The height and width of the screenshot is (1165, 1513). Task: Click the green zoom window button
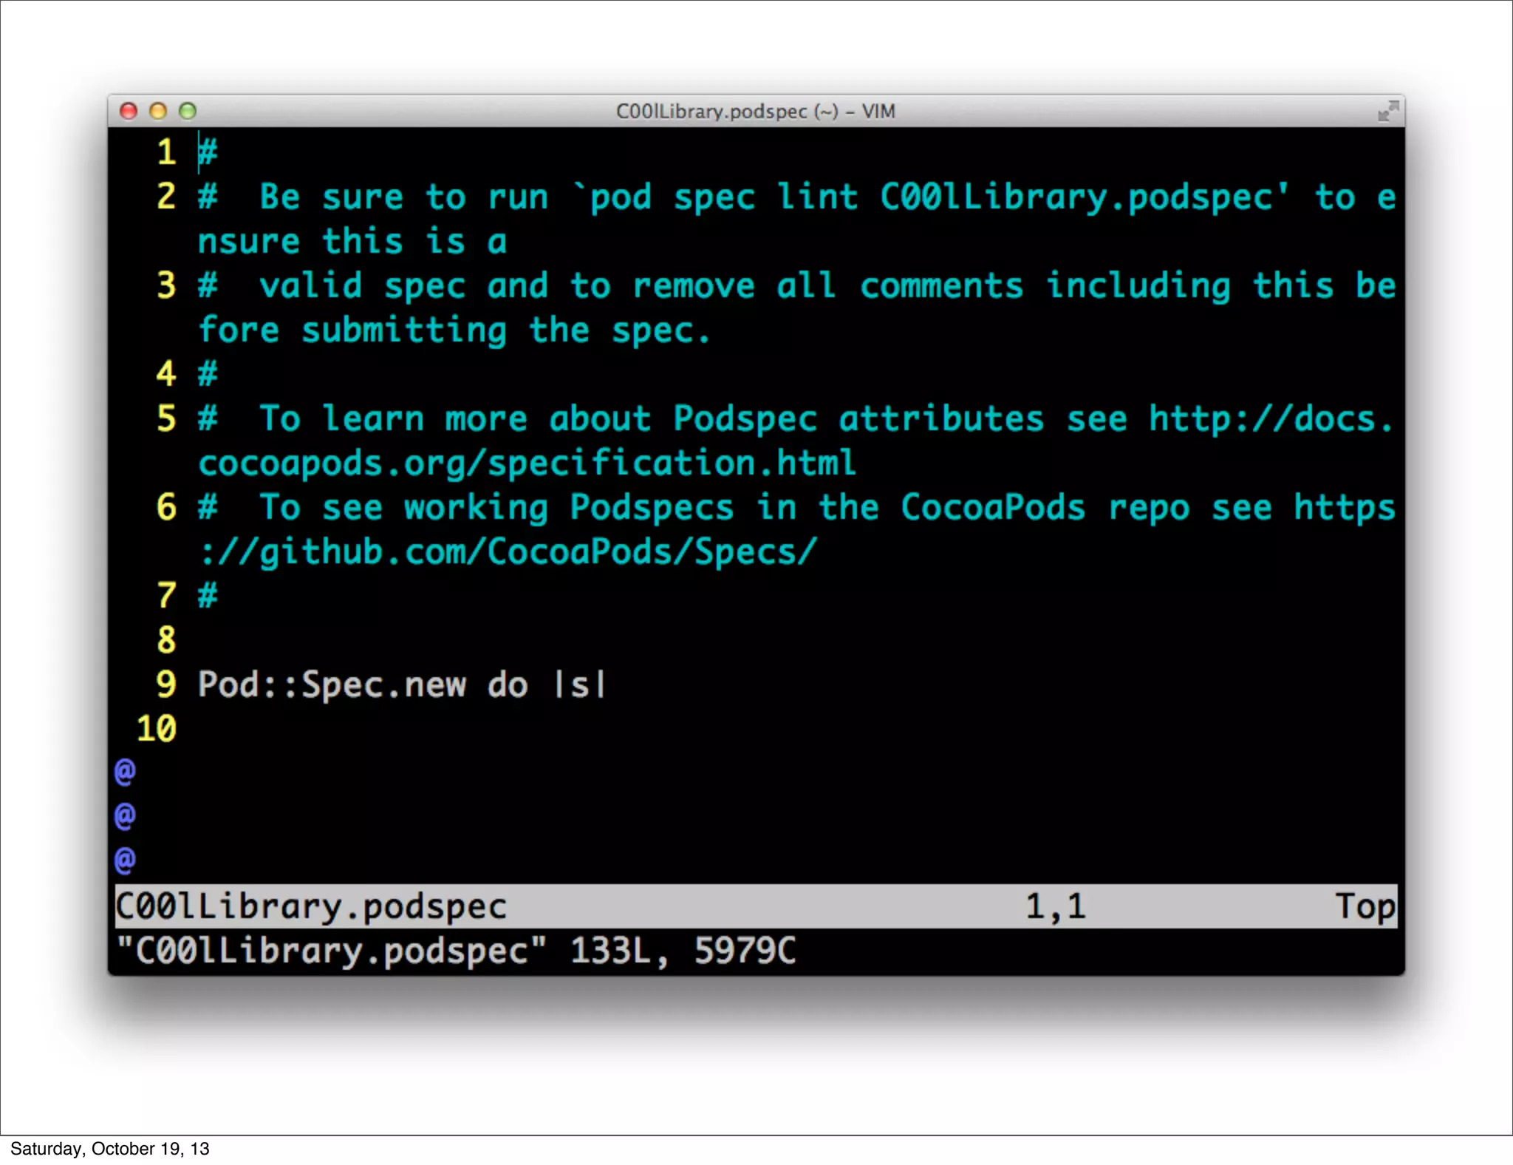188,111
